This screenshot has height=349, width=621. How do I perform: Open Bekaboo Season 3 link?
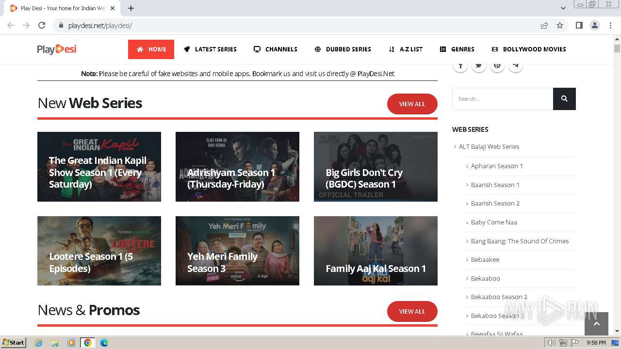(497, 316)
